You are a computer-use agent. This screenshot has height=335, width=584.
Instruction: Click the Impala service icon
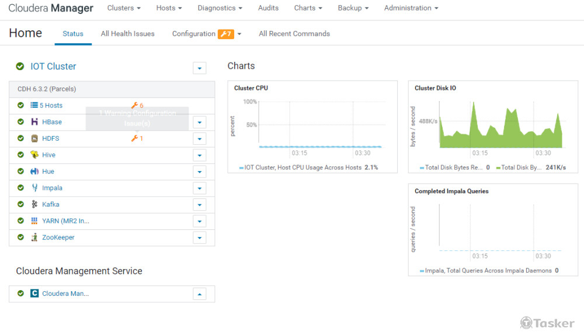point(35,188)
